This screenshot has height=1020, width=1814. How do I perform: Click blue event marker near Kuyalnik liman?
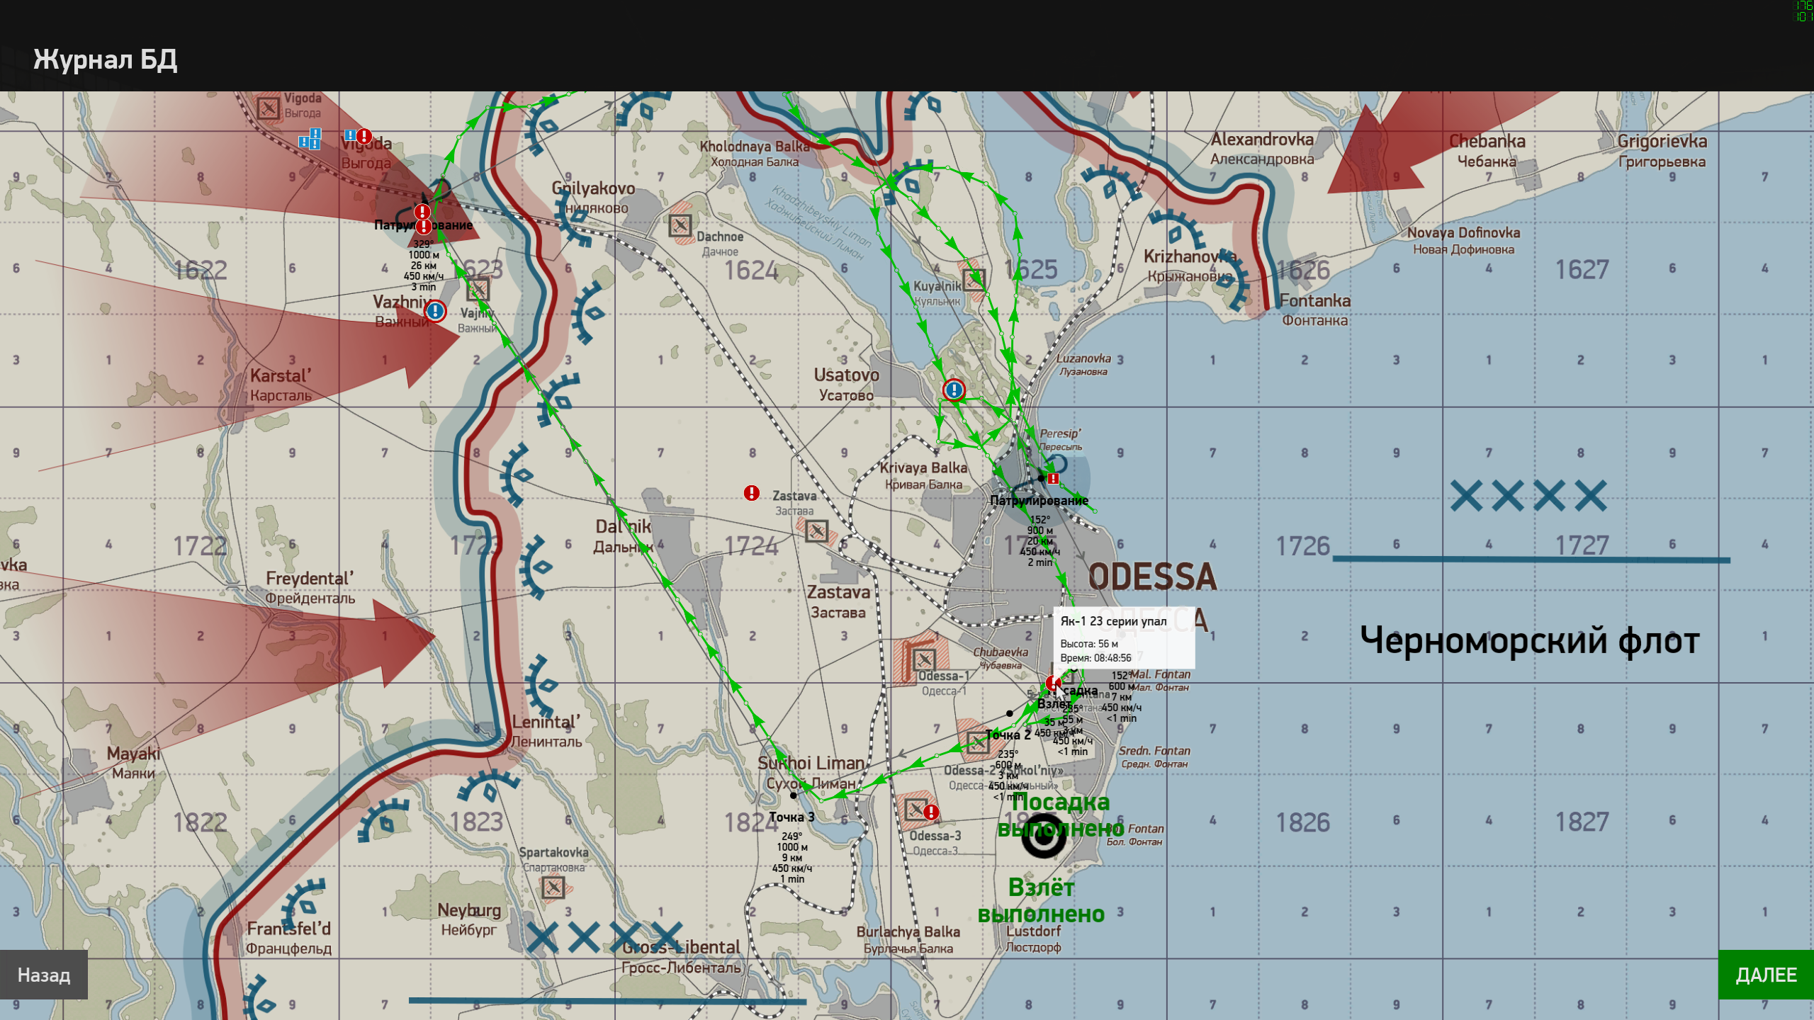click(x=954, y=390)
